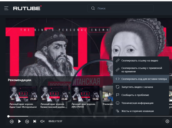The image size is (172, 128).
Task: Click the RUTUBE logo
Action: (x=27, y=8)
